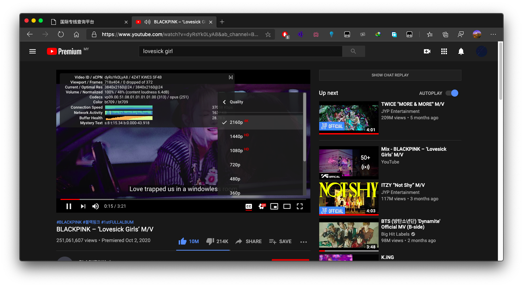Open the YouTube hamburger guide menu
The image size is (523, 287).
click(33, 51)
